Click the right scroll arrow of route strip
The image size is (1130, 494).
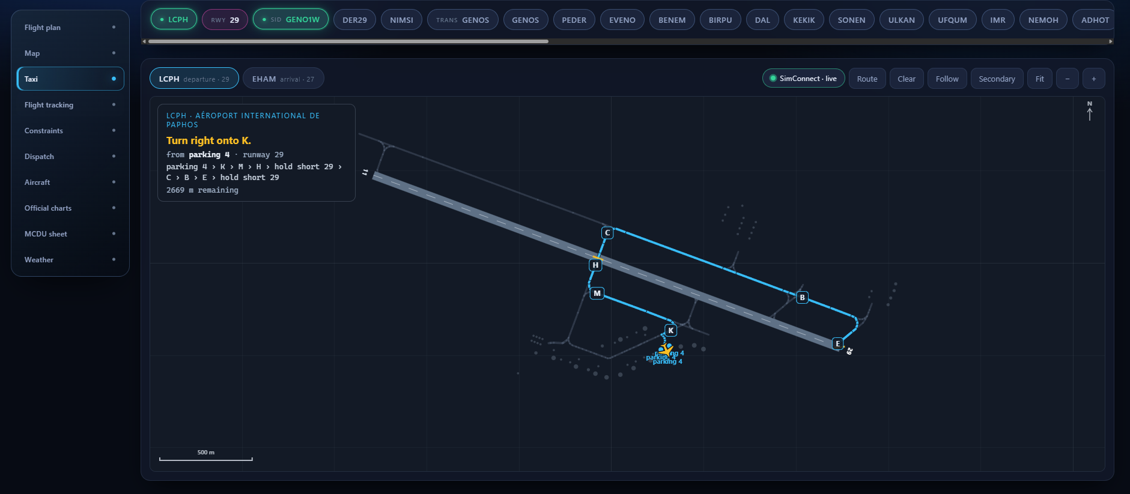tap(1111, 41)
